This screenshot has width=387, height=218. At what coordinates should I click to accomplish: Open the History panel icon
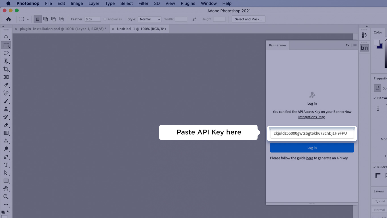point(364,35)
